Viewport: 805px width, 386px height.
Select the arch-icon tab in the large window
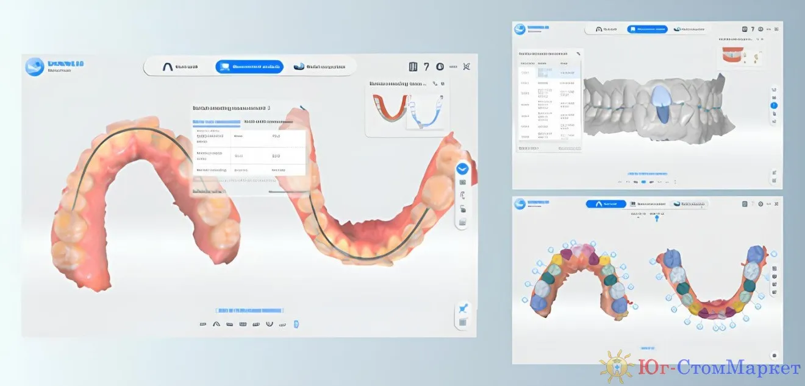click(x=180, y=67)
